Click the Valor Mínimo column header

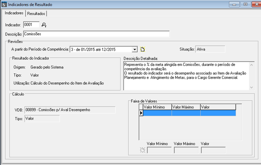point(157,107)
